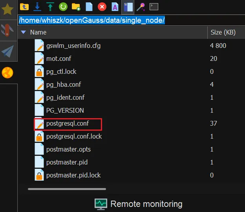
Task: Click the purple letter A file icon
Action: pos(115,6)
